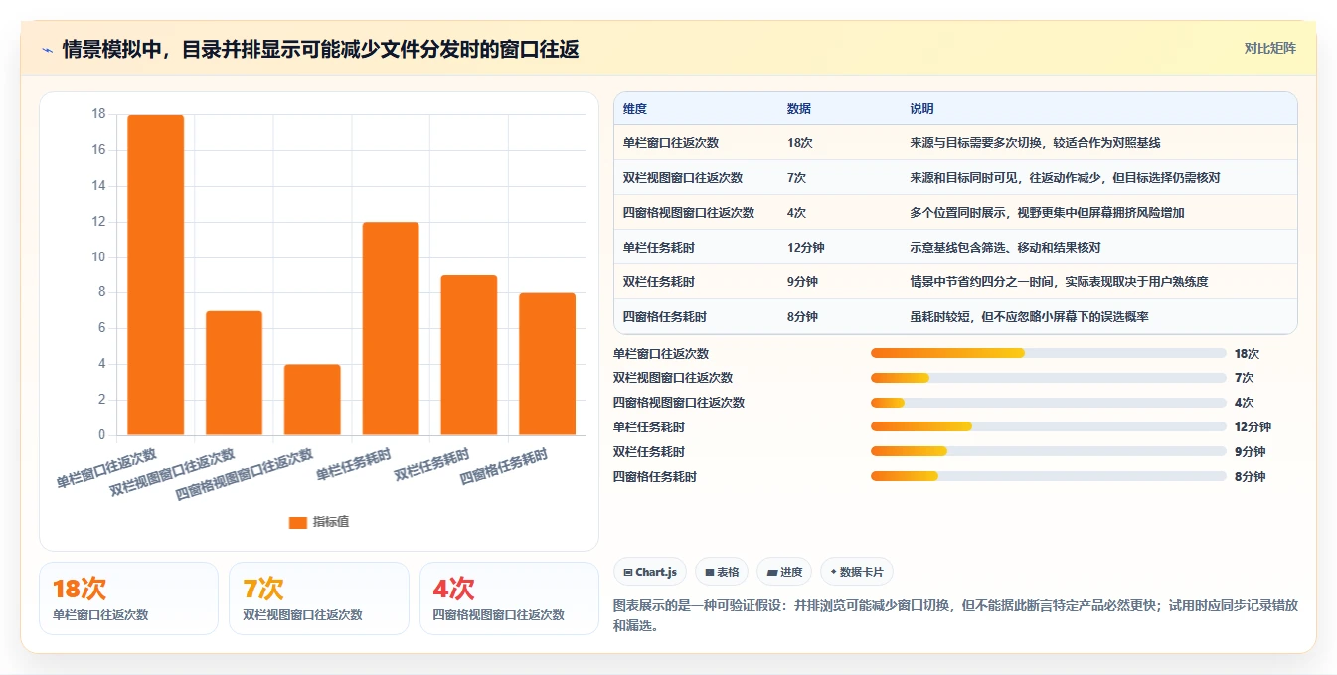The image size is (1337, 675).
Task: Select the 进度 chip
Action: [784, 572]
